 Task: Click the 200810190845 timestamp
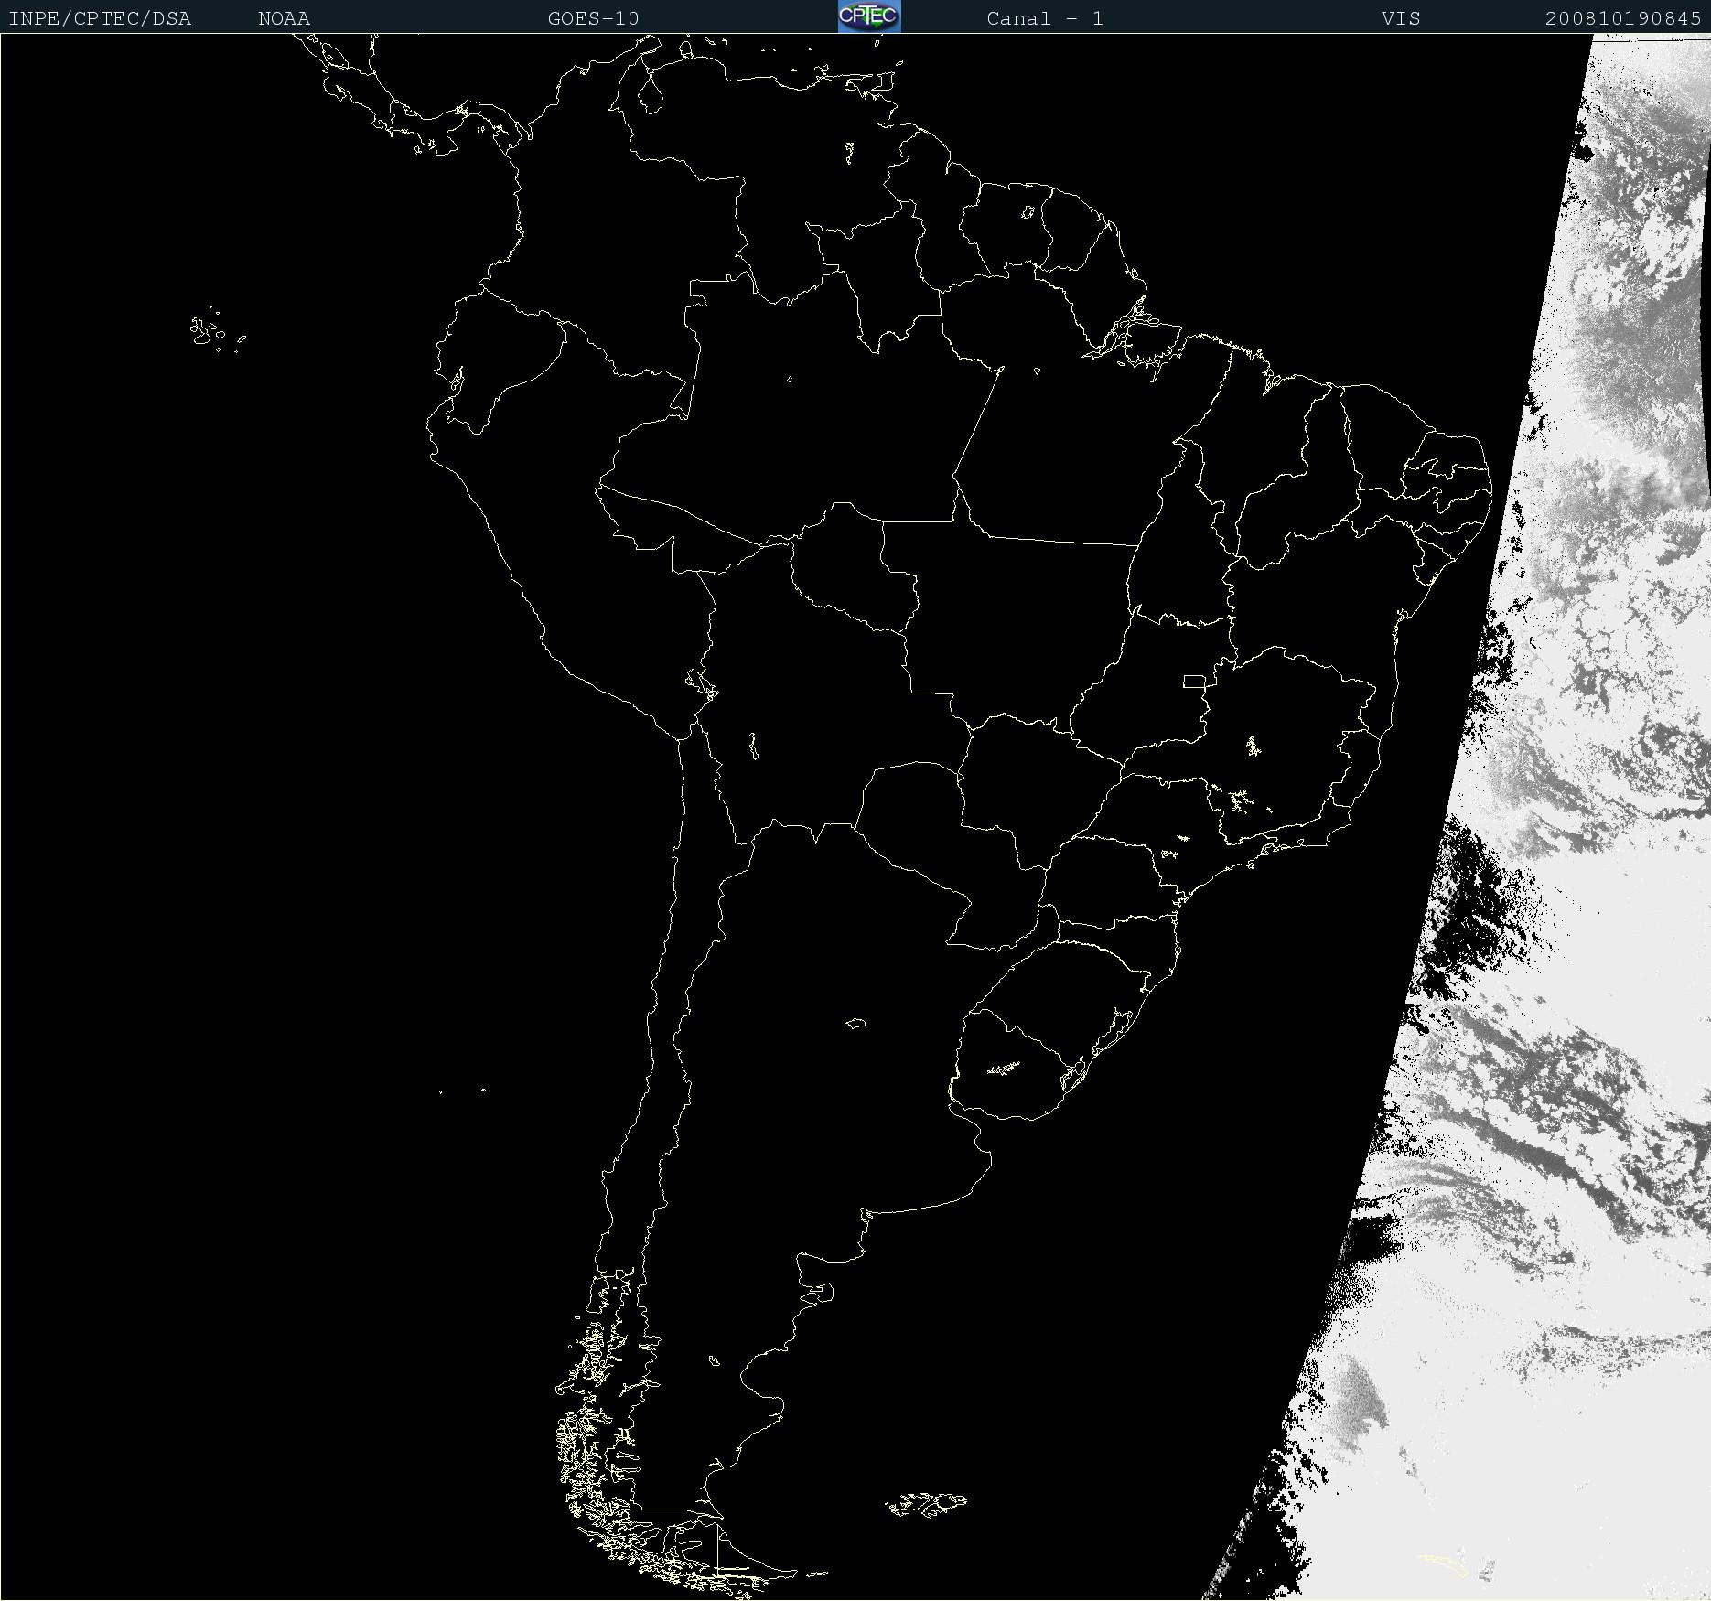pyautogui.click(x=1623, y=18)
